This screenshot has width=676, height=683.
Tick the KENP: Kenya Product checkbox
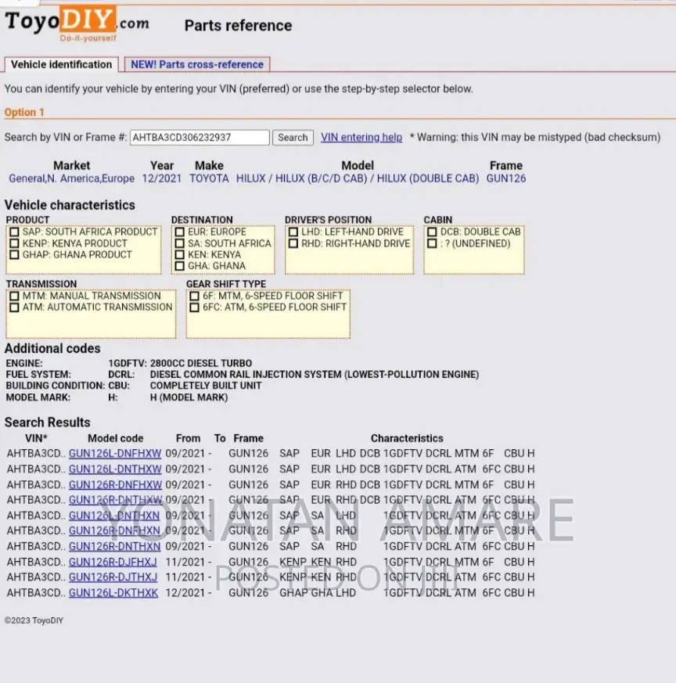(x=14, y=243)
